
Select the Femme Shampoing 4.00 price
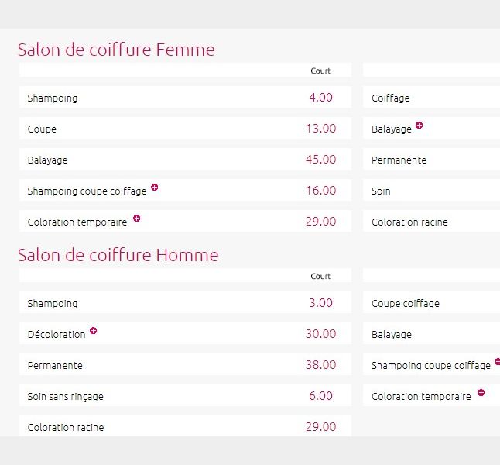[x=320, y=98]
